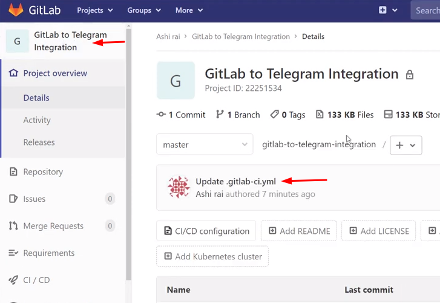The height and width of the screenshot is (303, 440).
Task: Click Add Kubernetes cluster button
Action: point(212,256)
